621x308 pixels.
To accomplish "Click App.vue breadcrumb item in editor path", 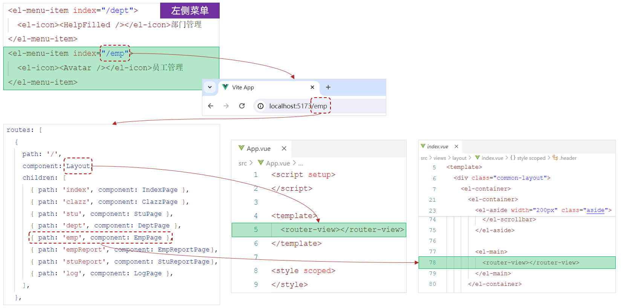I will point(278,163).
